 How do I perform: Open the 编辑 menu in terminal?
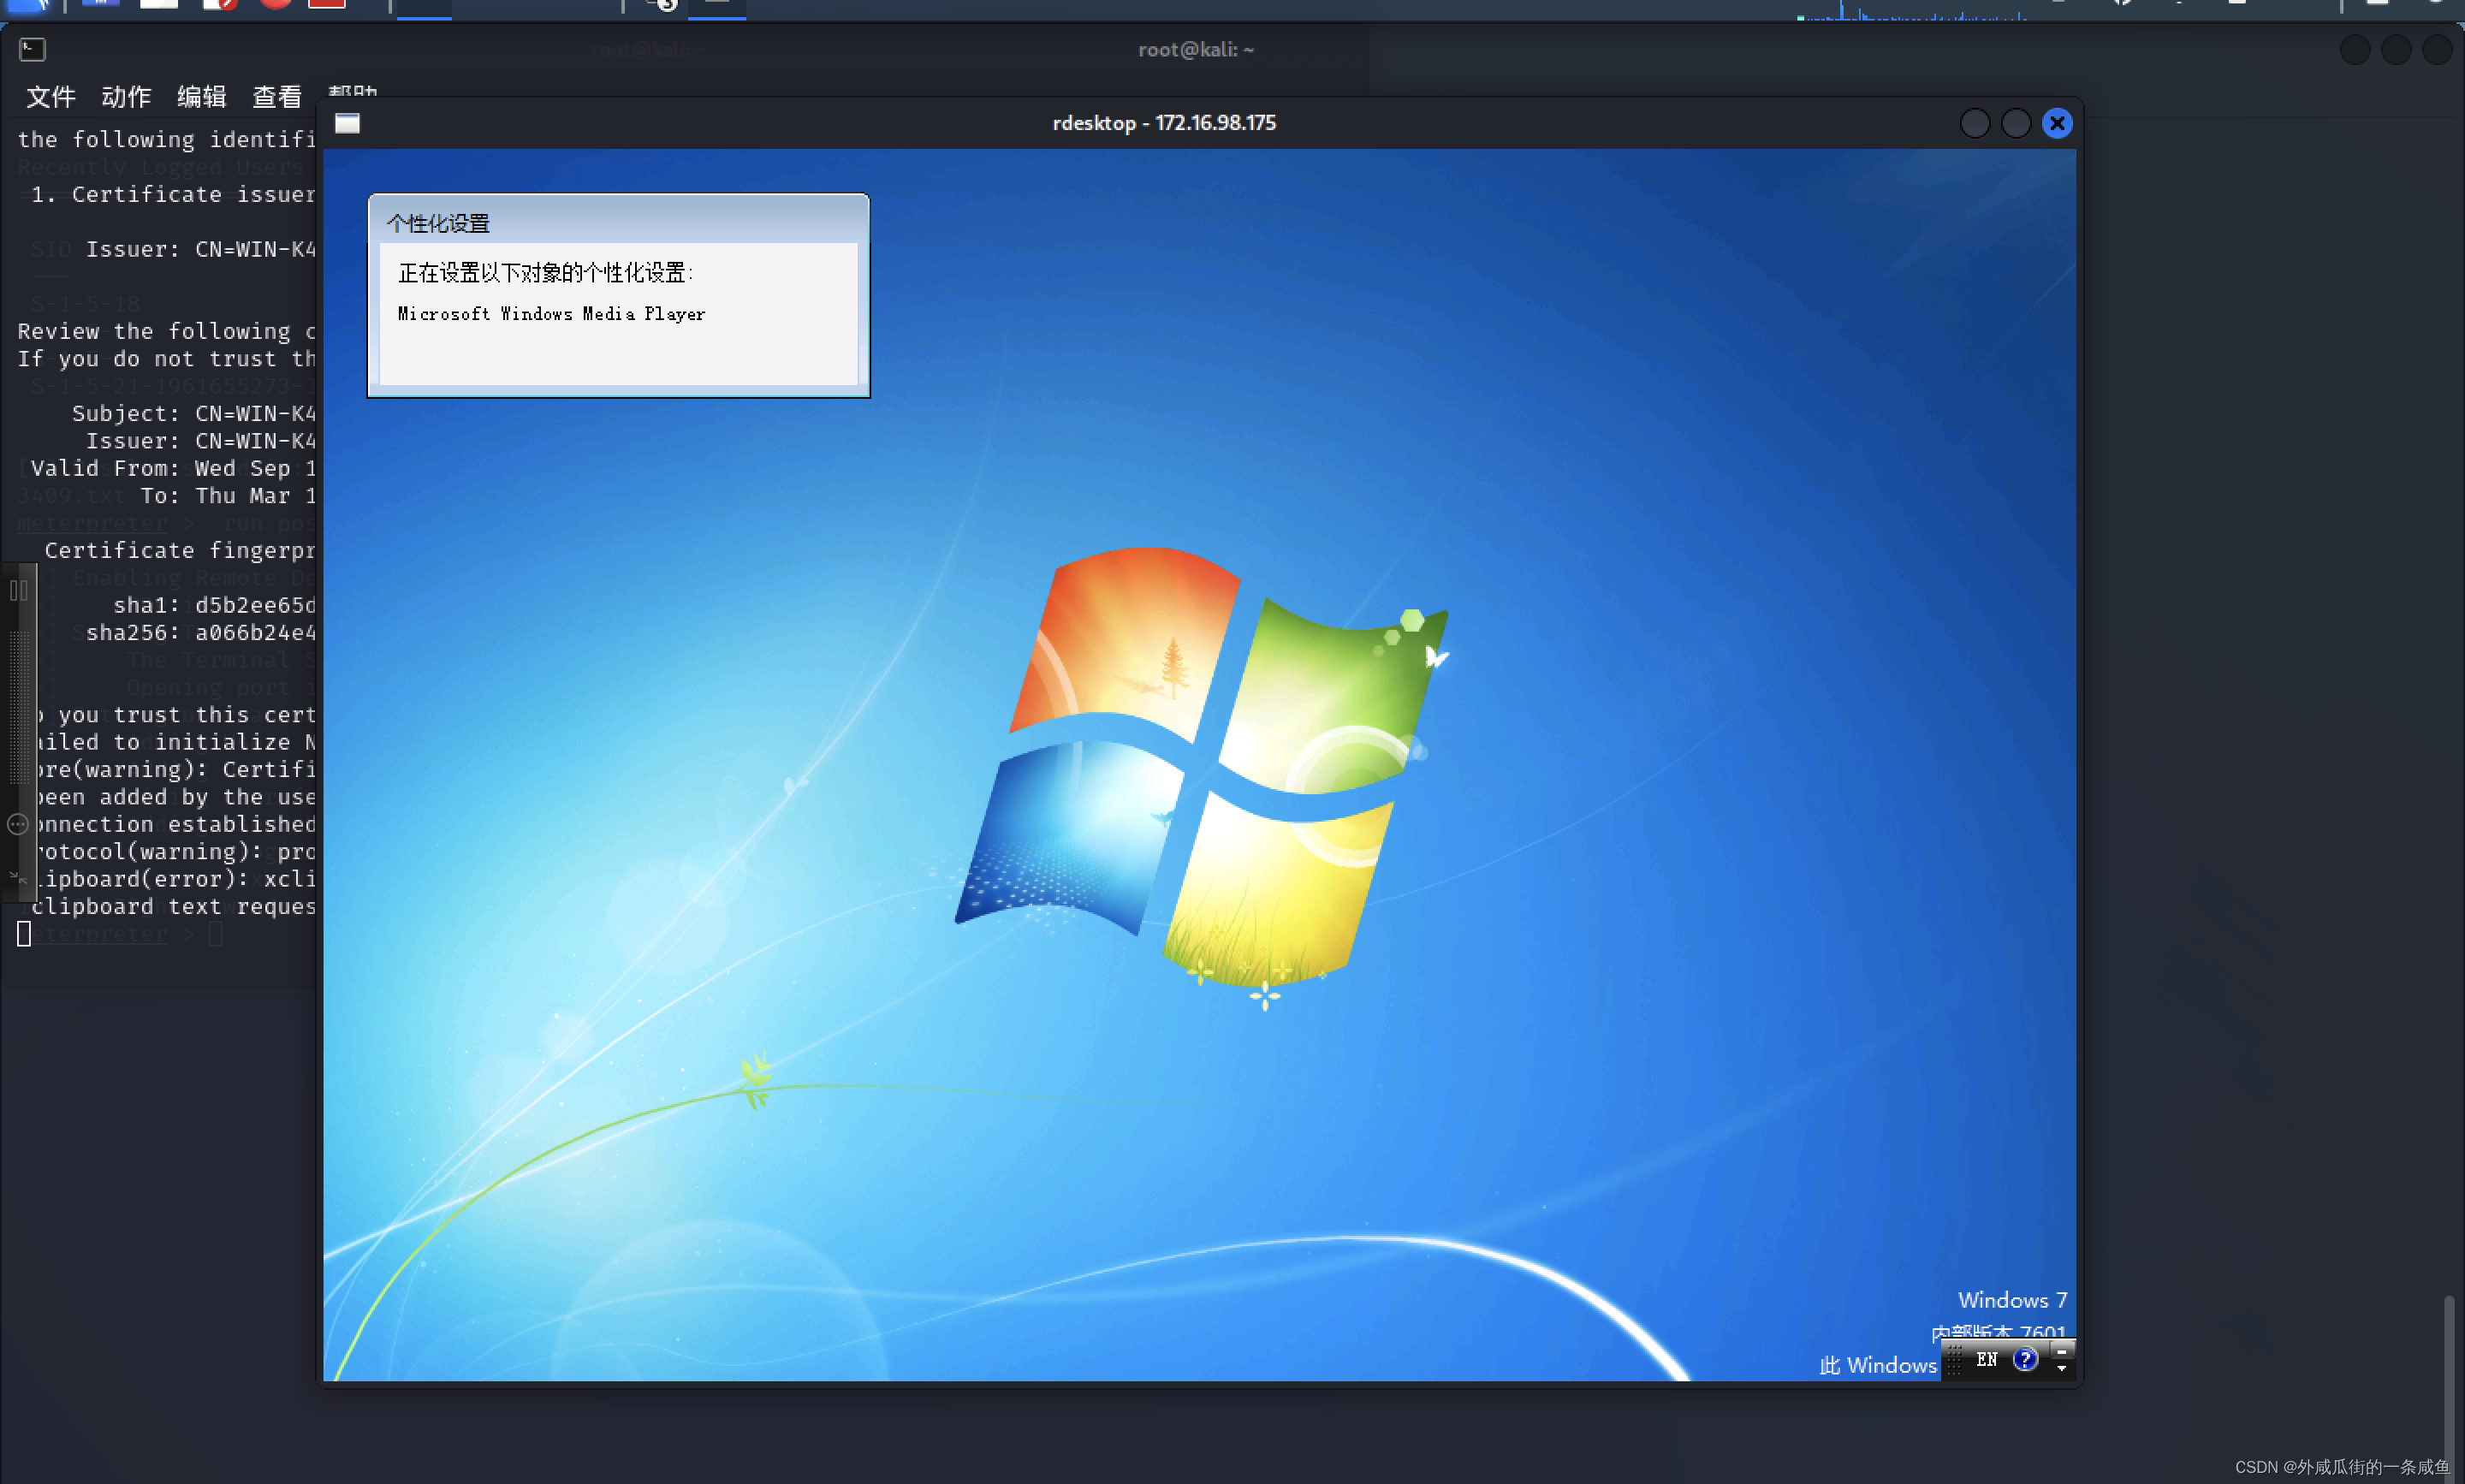coord(201,97)
